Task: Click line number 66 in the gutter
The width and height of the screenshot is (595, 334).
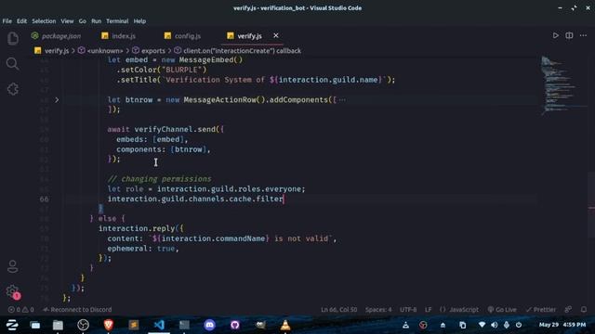Action: (x=44, y=199)
